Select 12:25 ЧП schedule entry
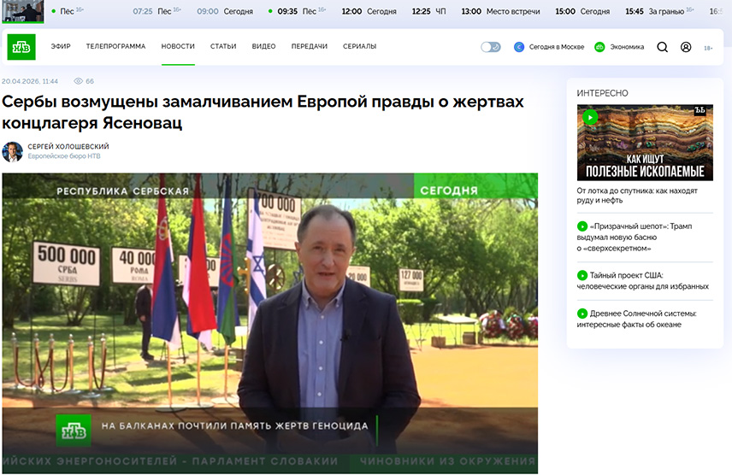Image resolution: width=732 pixels, height=475 pixels. click(428, 11)
